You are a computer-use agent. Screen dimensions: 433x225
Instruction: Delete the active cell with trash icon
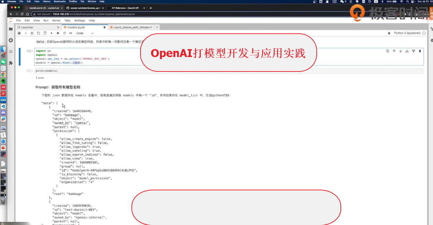[420, 51]
